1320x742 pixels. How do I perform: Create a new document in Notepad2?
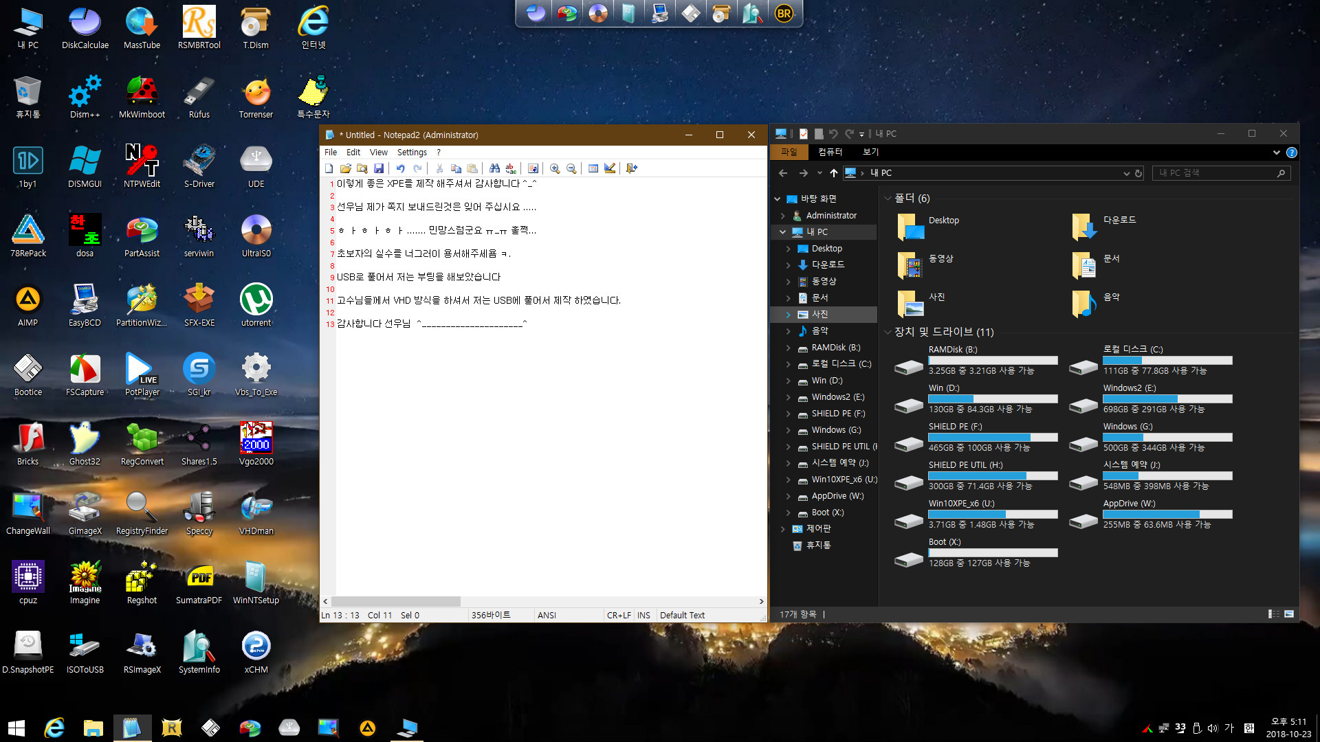coord(329,168)
